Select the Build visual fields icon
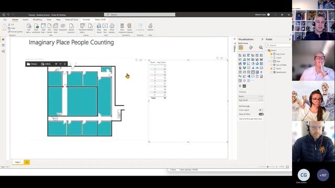 (x=241, y=48)
